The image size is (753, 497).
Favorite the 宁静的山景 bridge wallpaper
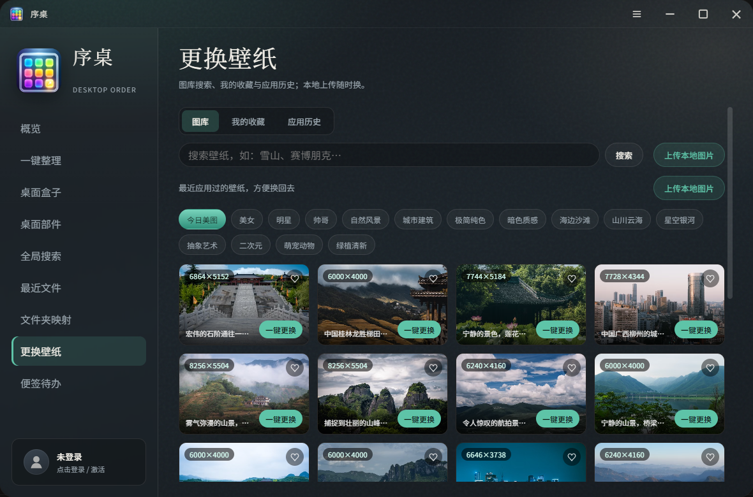(x=710, y=368)
